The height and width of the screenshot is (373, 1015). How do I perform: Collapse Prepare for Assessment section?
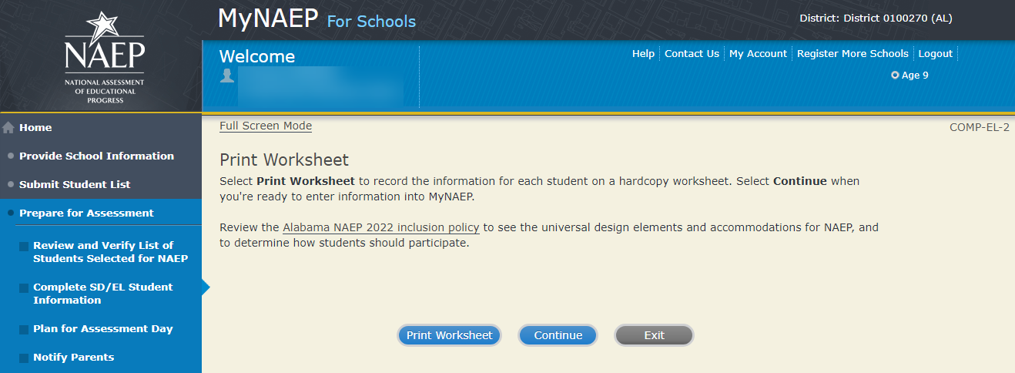(x=86, y=213)
